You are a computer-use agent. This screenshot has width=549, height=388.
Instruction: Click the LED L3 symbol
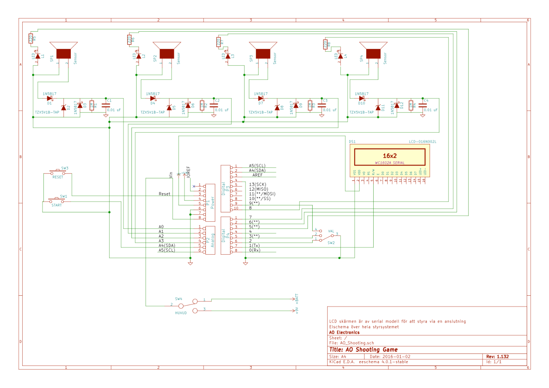227,56
